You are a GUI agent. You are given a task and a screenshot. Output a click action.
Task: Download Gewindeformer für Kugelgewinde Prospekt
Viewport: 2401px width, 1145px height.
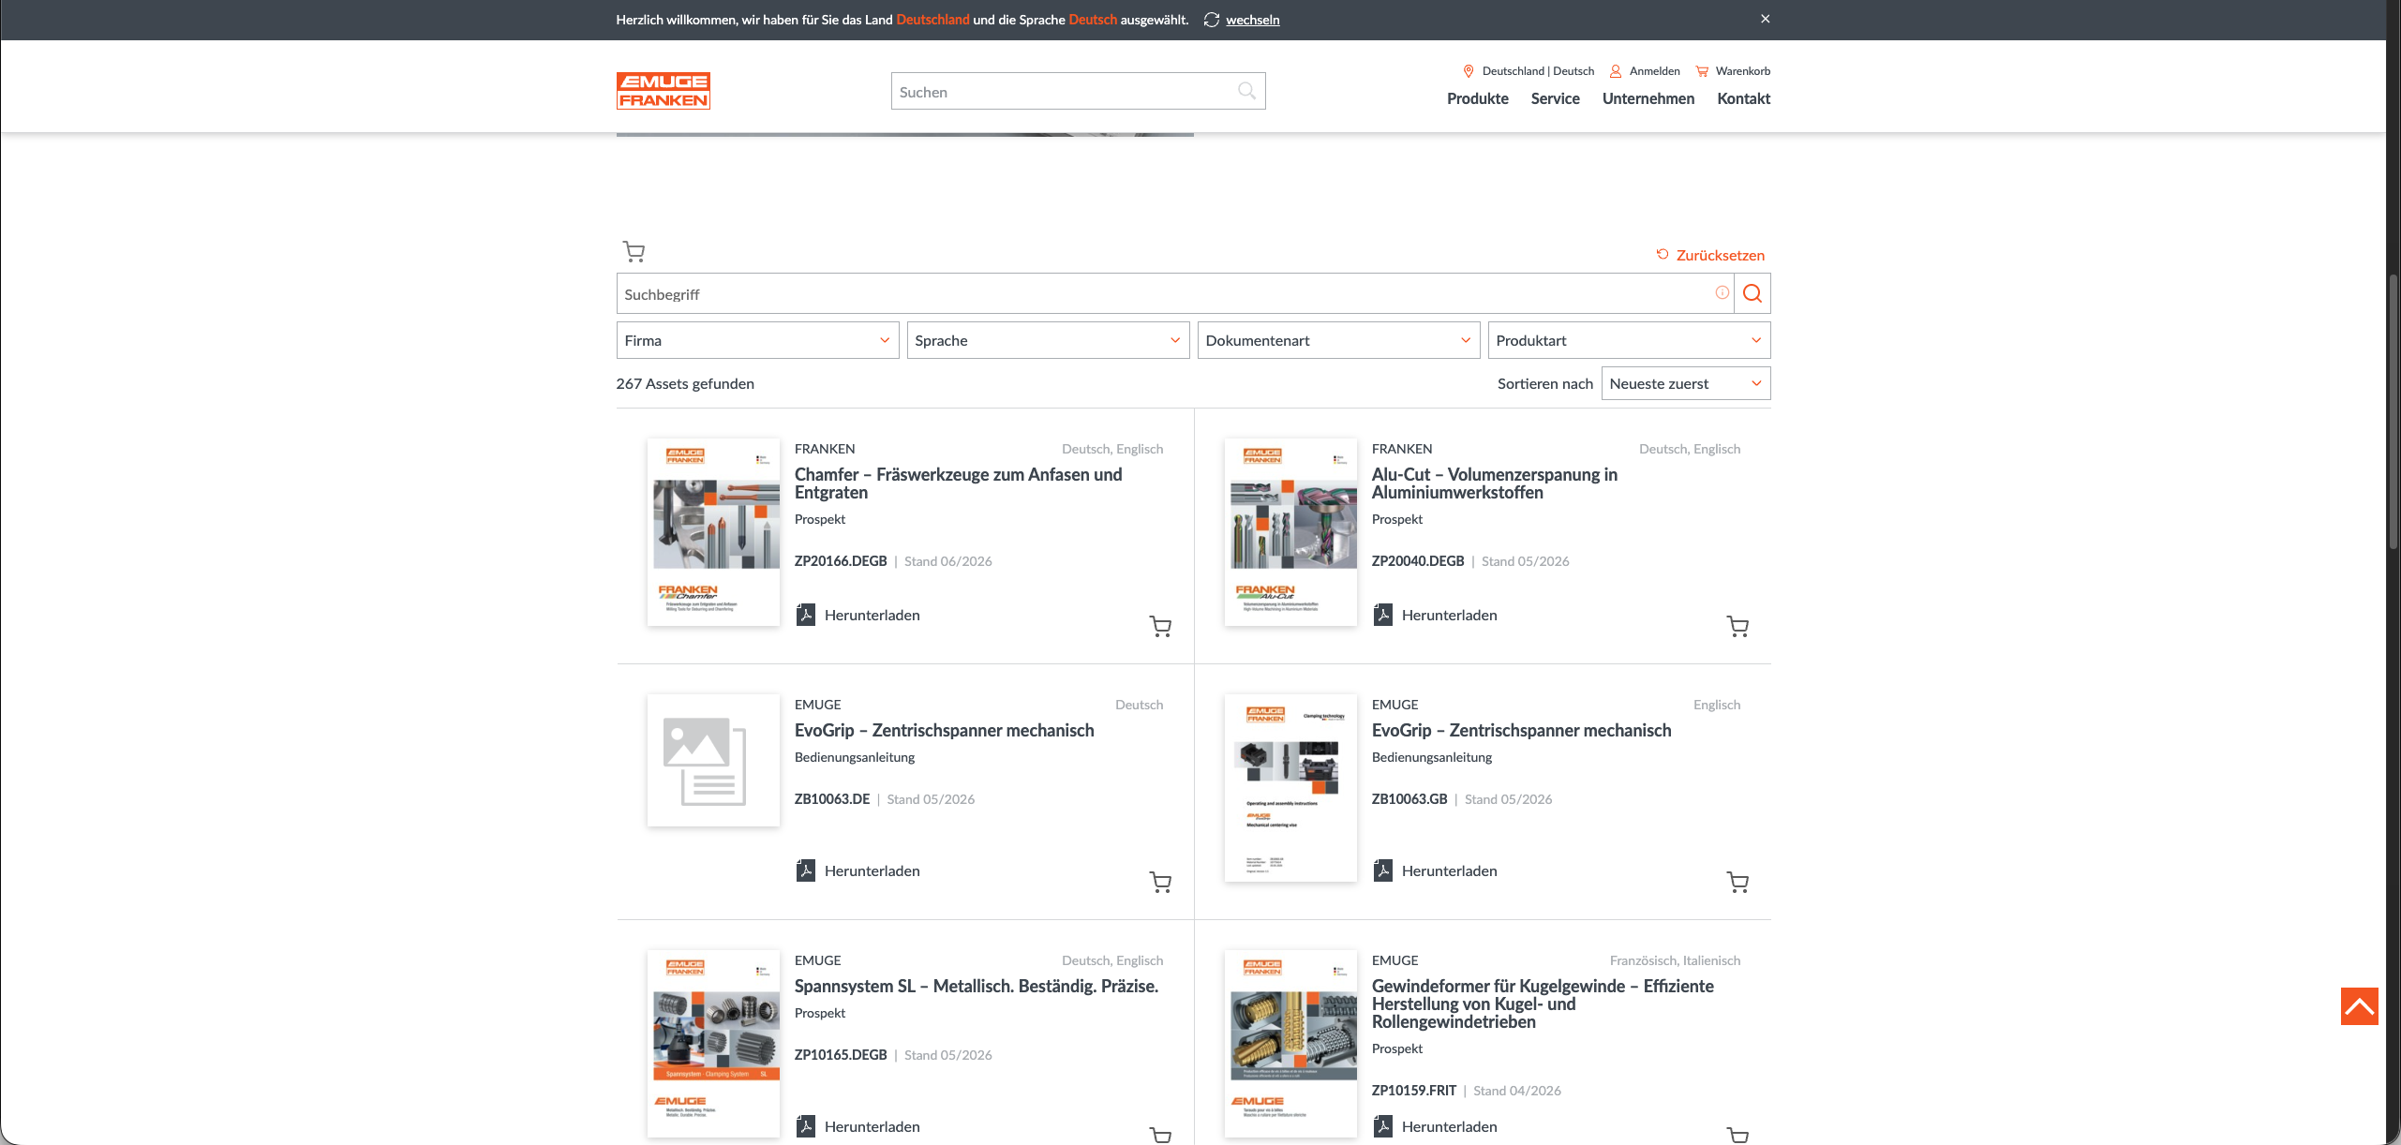pyautogui.click(x=1450, y=1126)
